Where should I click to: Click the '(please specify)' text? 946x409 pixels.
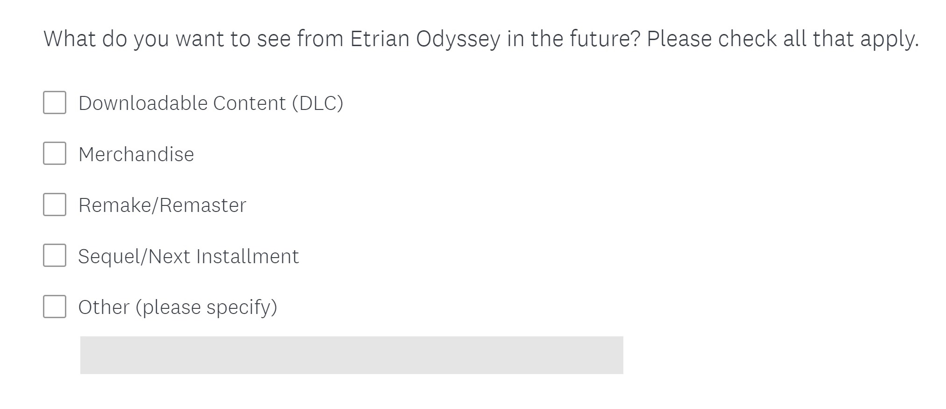(x=206, y=307)
